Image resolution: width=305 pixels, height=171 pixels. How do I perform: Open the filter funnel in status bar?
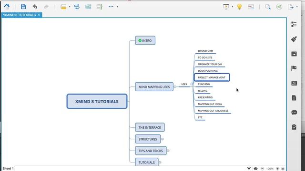(x=249, y=169)
